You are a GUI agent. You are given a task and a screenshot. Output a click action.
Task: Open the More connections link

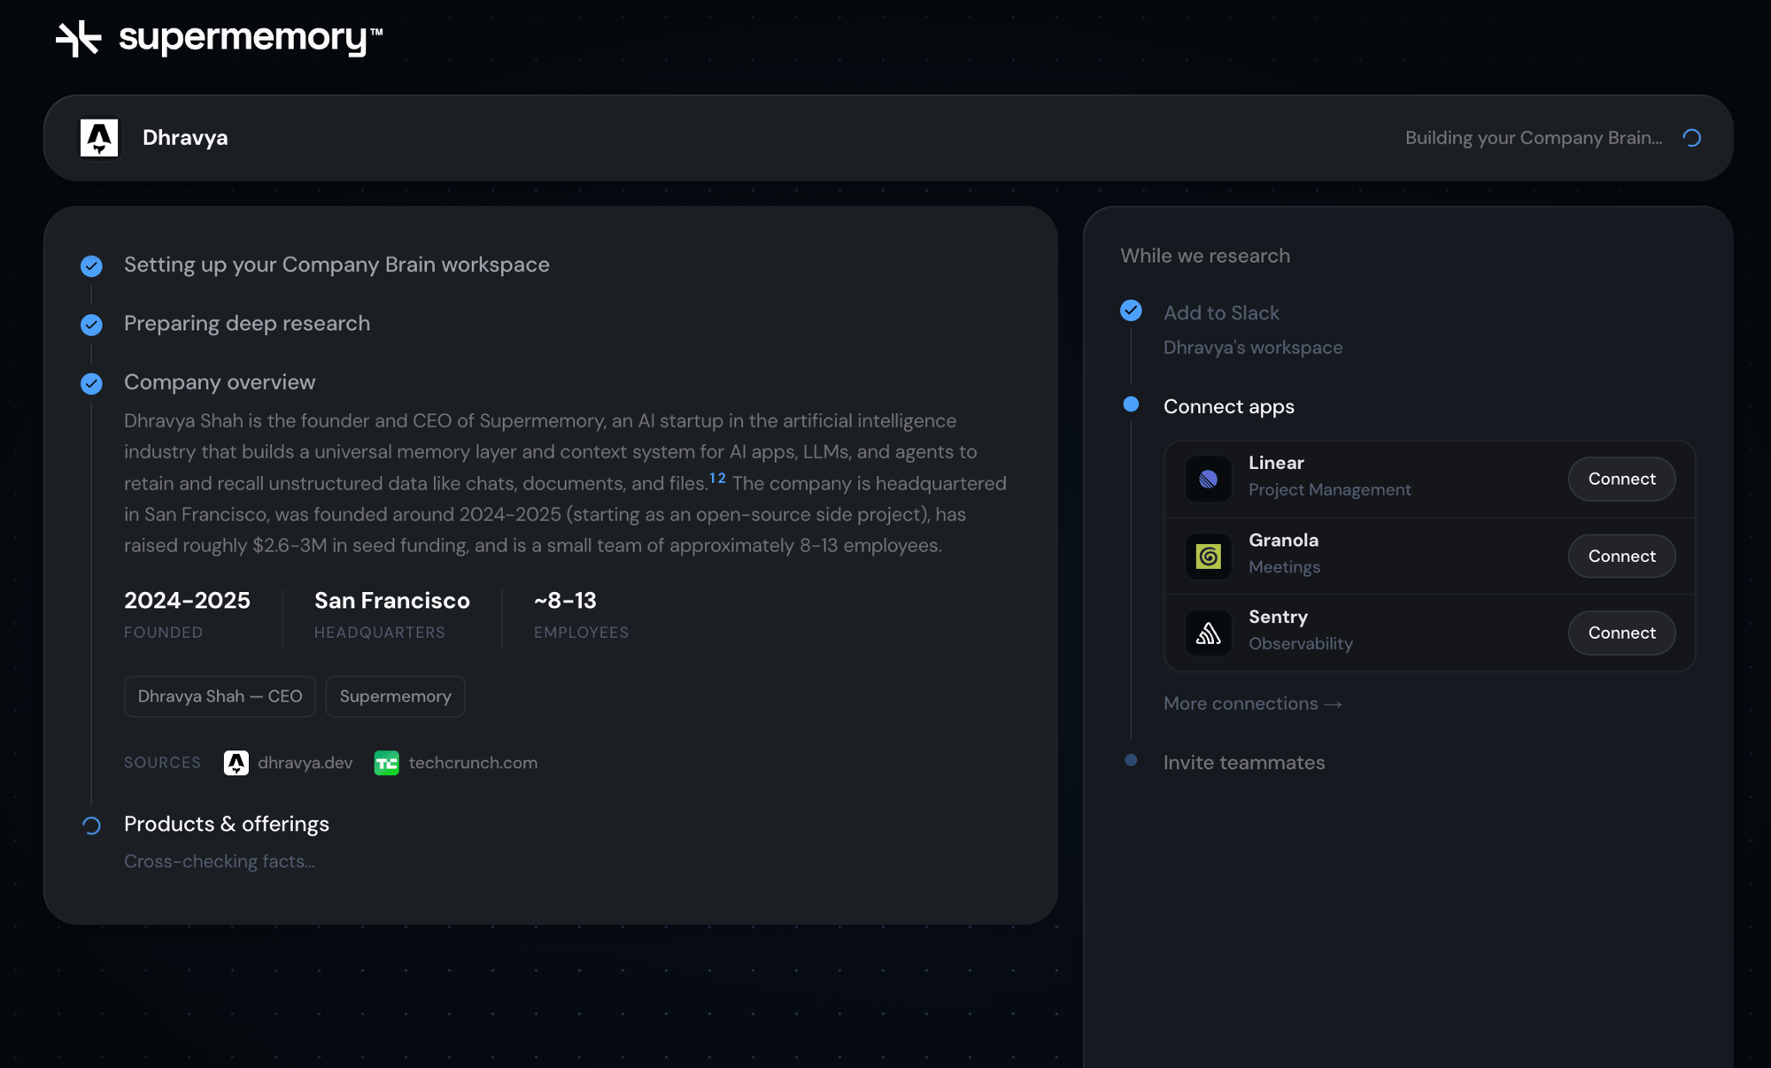point(1253,703)
